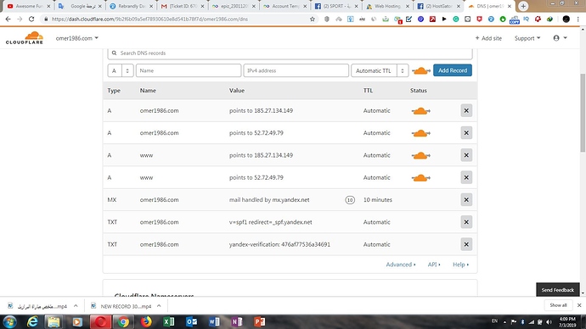Open OneNote from taskbar

pyautogui.click(x=237, y=321)
